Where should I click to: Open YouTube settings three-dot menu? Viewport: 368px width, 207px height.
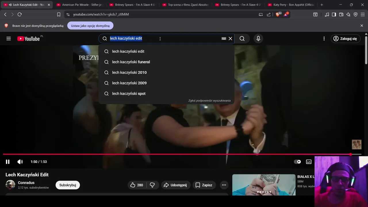324,39
